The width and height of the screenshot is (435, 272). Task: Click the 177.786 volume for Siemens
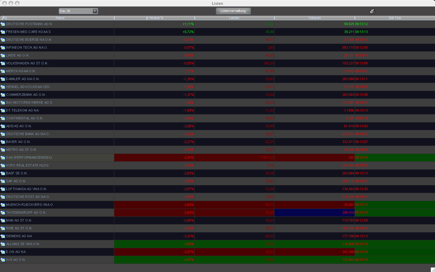[x=348, y=236]
